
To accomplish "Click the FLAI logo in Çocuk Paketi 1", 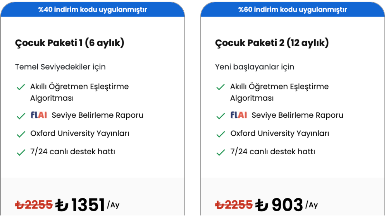I will [39, 115].
